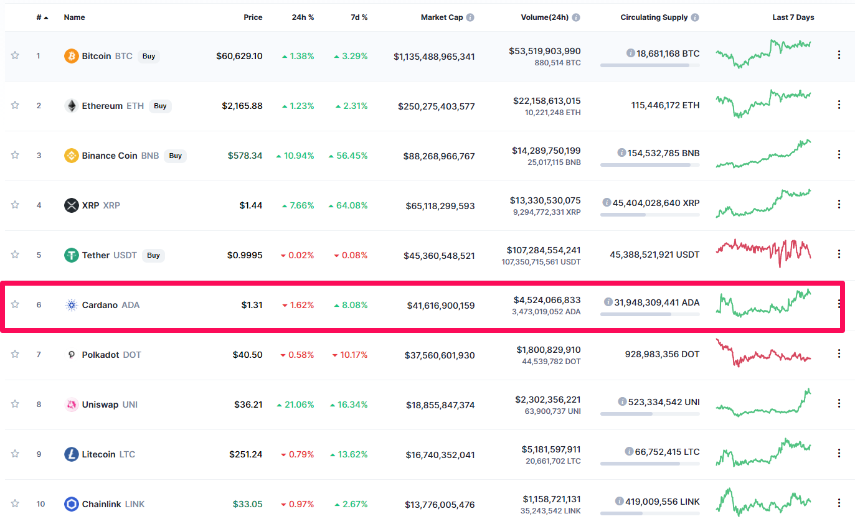Click the Binance Coin logo icon
Image resolution: width=855 pixels, height=529 pixels.
72,156
